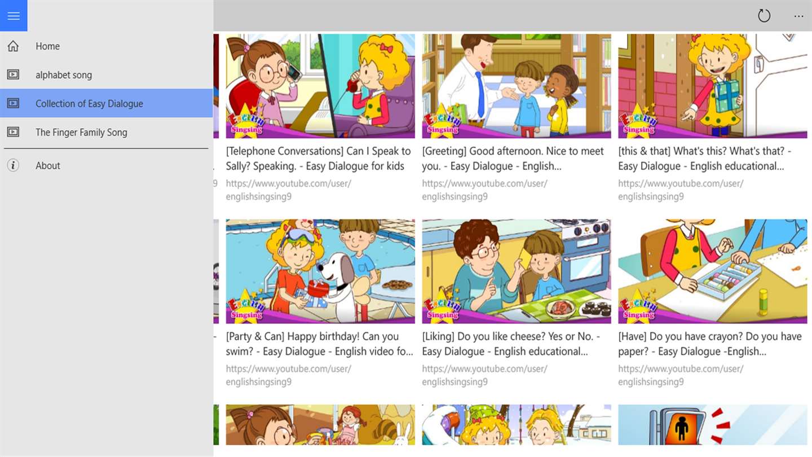Go to the Home menu item

(107, 46)
